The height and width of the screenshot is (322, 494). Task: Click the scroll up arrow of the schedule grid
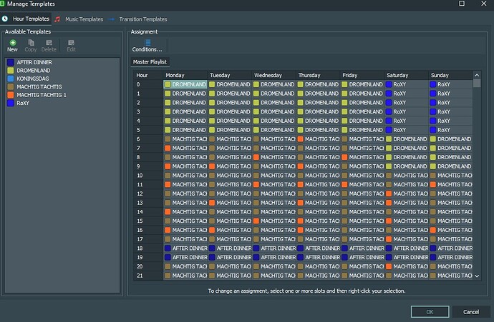click(x=477, y=75)
